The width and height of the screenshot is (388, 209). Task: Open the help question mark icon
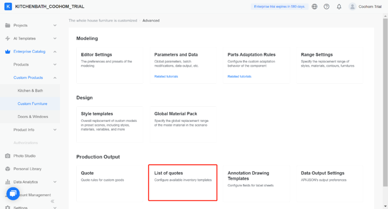(x=326, y=7)
